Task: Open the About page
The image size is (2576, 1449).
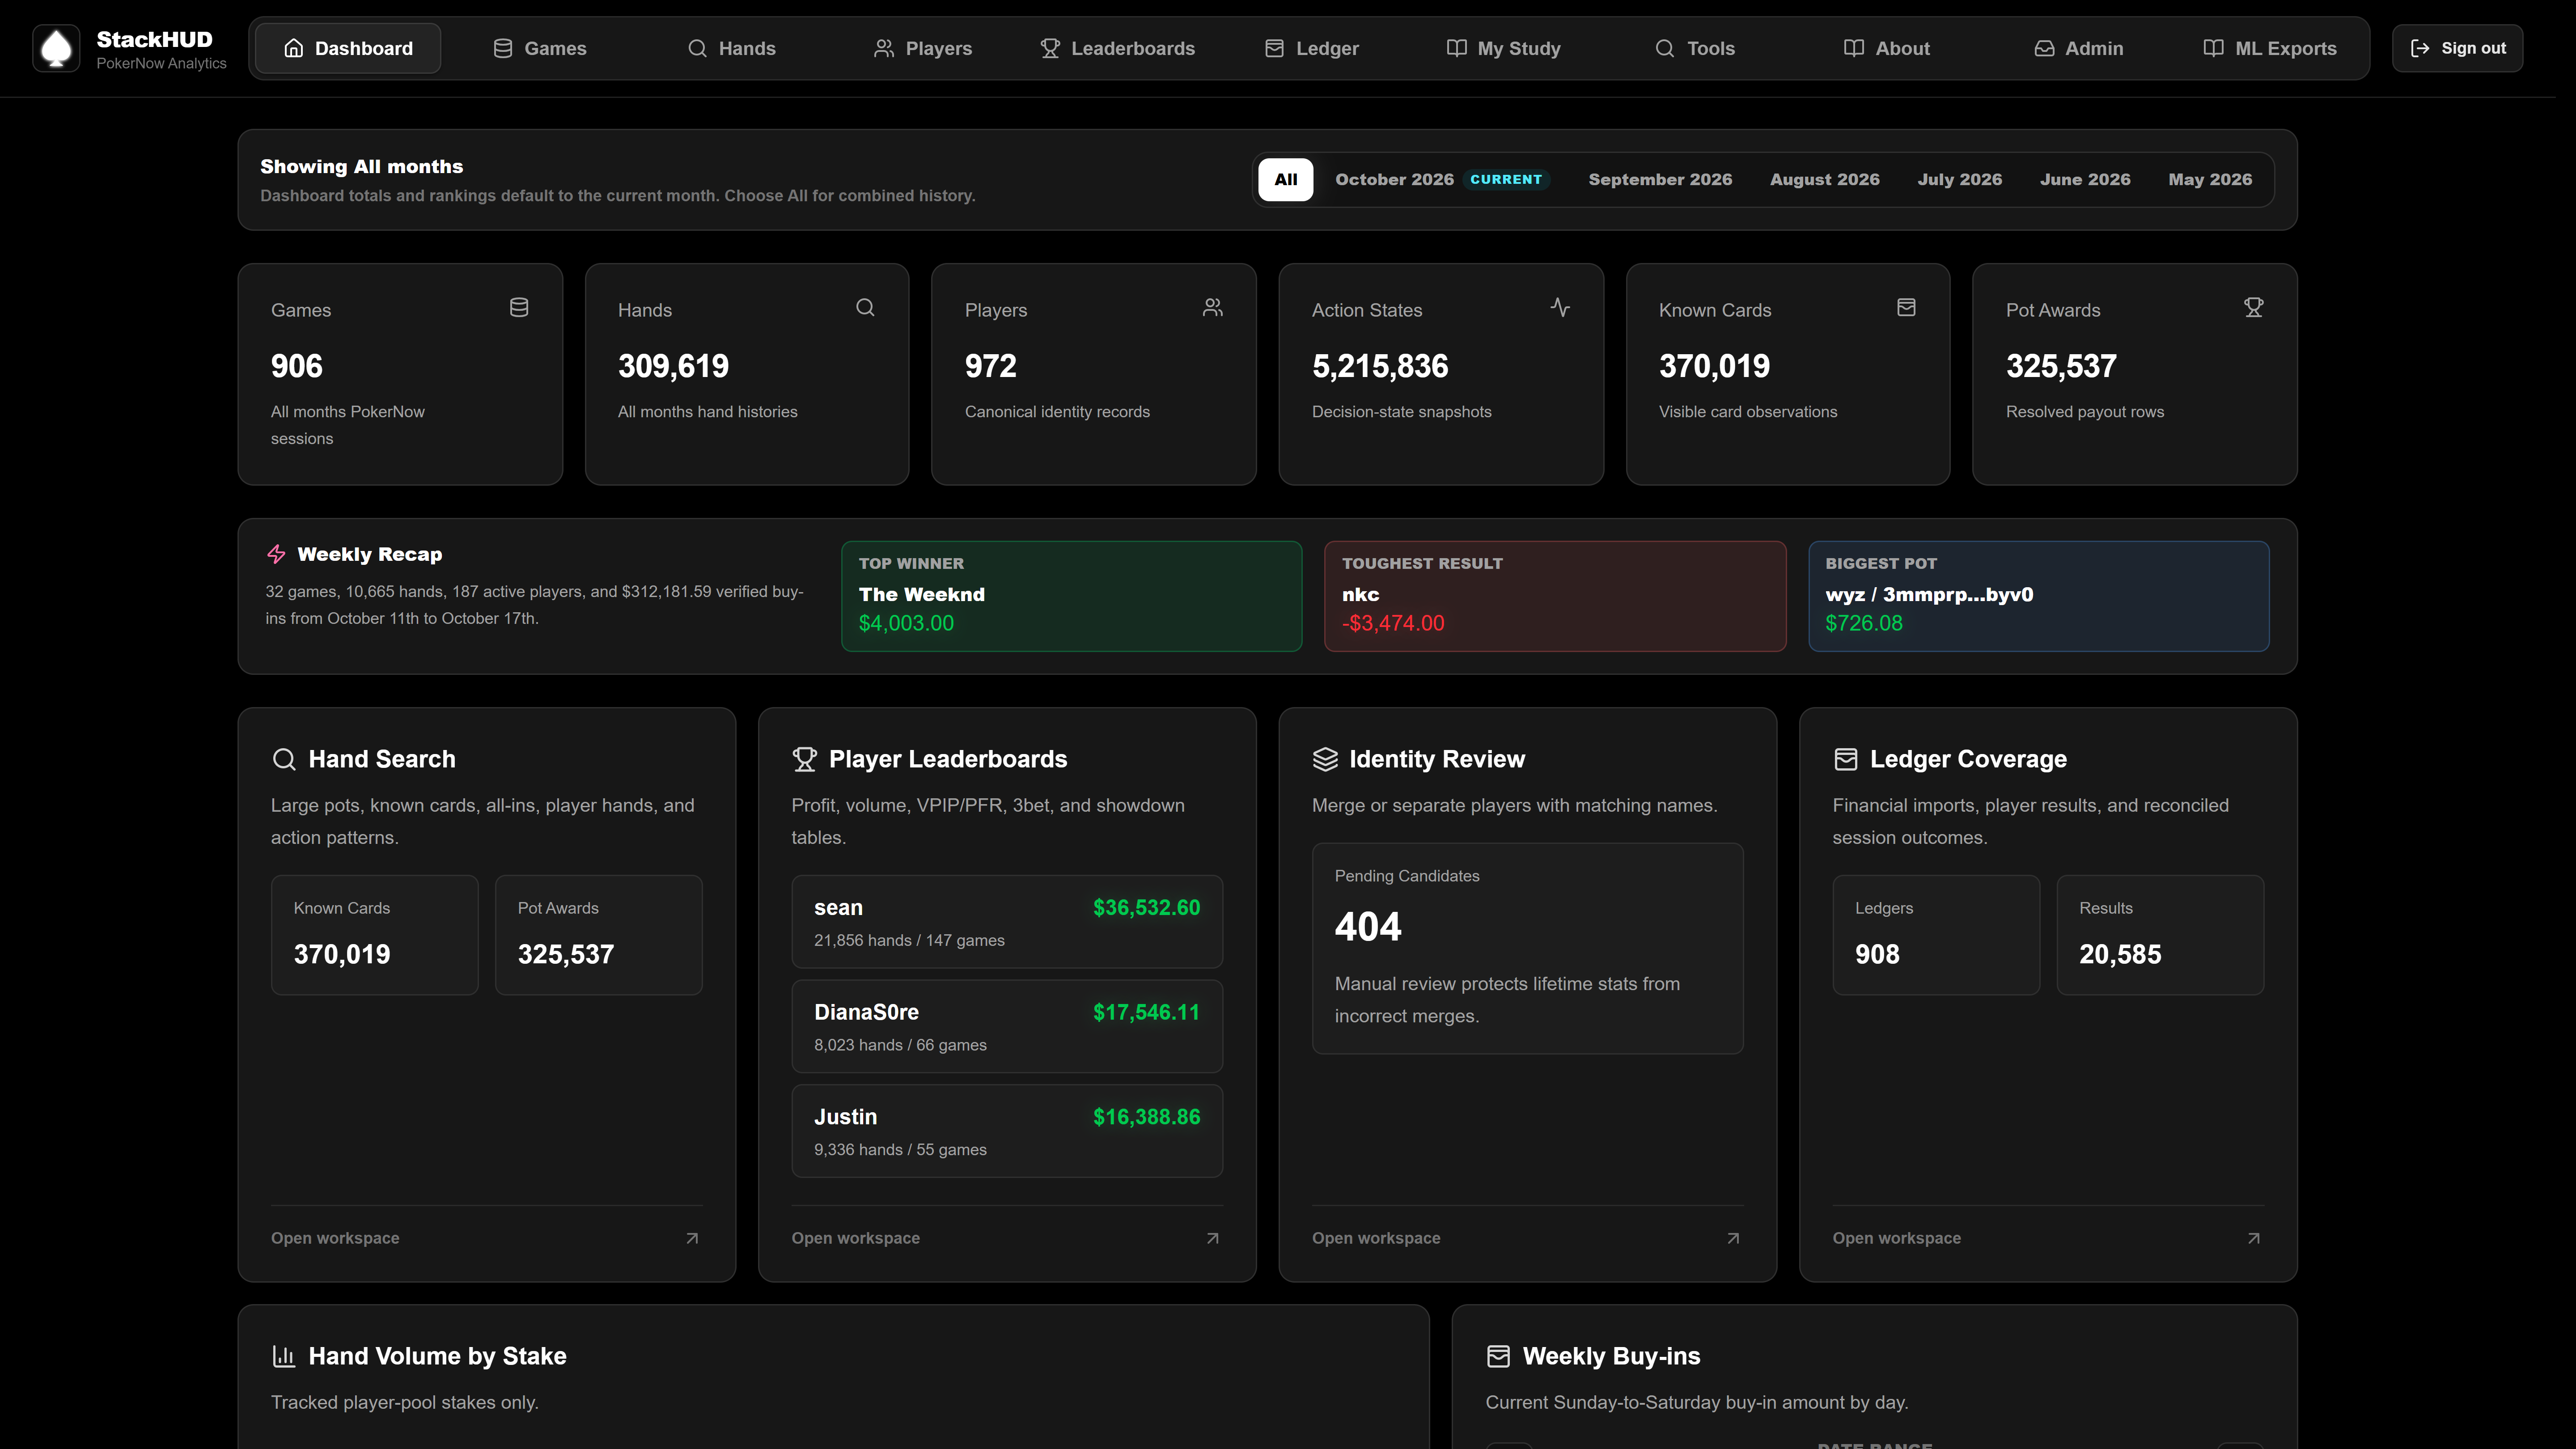Action: (1887, 48)
